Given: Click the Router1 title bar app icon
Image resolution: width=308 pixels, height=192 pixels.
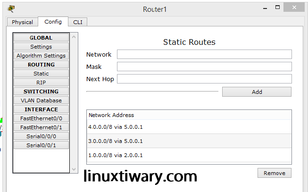Looking at the screenshot, I should tap(11, 8).
